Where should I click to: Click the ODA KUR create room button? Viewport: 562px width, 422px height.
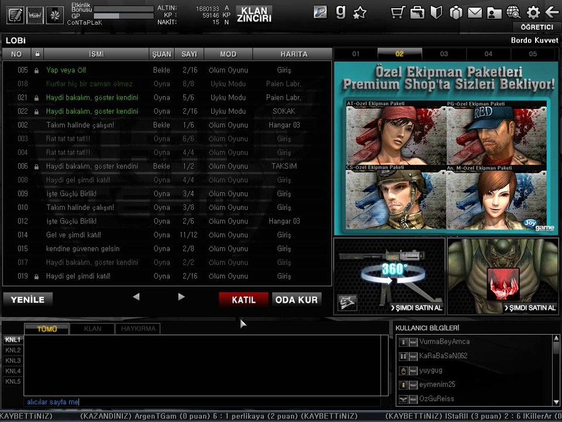296,300
